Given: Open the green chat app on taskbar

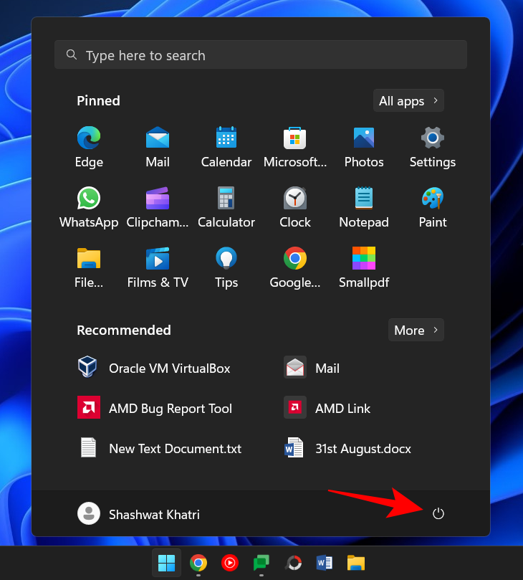Looking at the screenshot, I should pos(261,563).
